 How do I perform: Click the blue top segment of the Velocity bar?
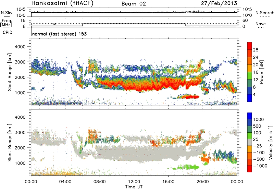tap(250, 116)
